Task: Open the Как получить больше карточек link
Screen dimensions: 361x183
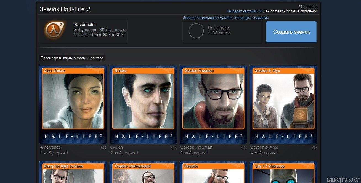Action: coord(290,11)
